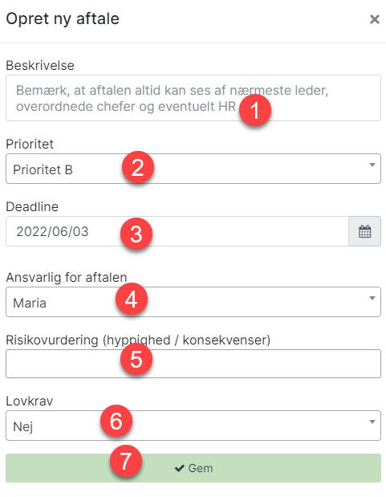
Task: Save the agreement with the Gem button
Action: 193,468
